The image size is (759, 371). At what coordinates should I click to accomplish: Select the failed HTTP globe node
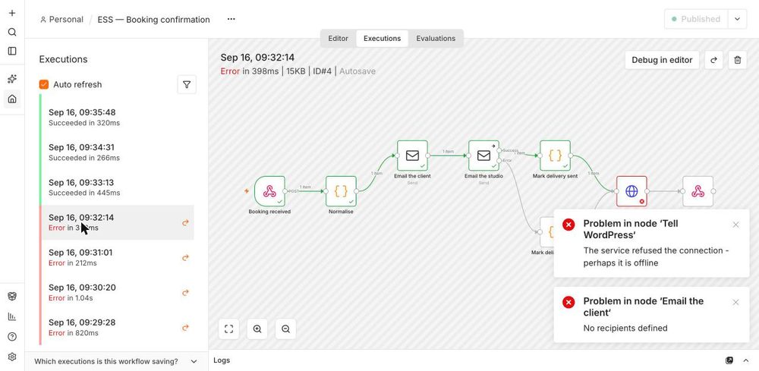coord(631,191)
